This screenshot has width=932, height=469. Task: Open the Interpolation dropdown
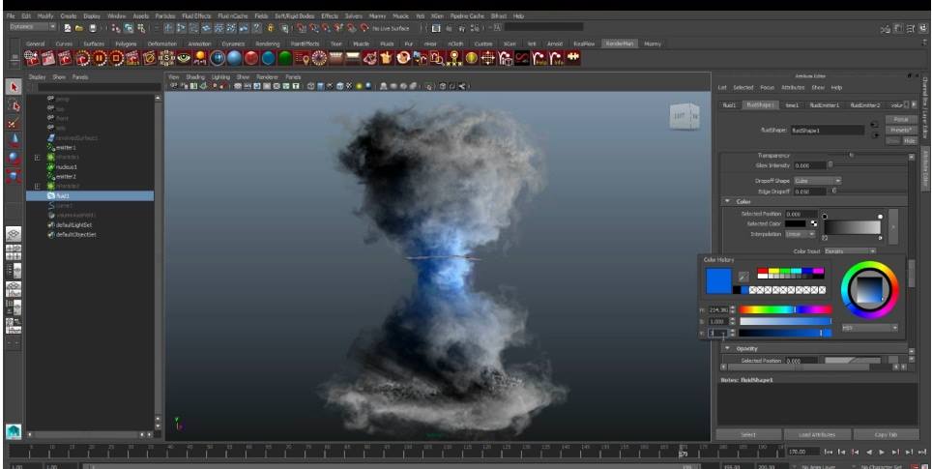tap(801, 234)
